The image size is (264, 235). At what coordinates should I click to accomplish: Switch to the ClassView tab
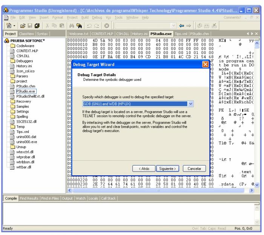[26, 34]
